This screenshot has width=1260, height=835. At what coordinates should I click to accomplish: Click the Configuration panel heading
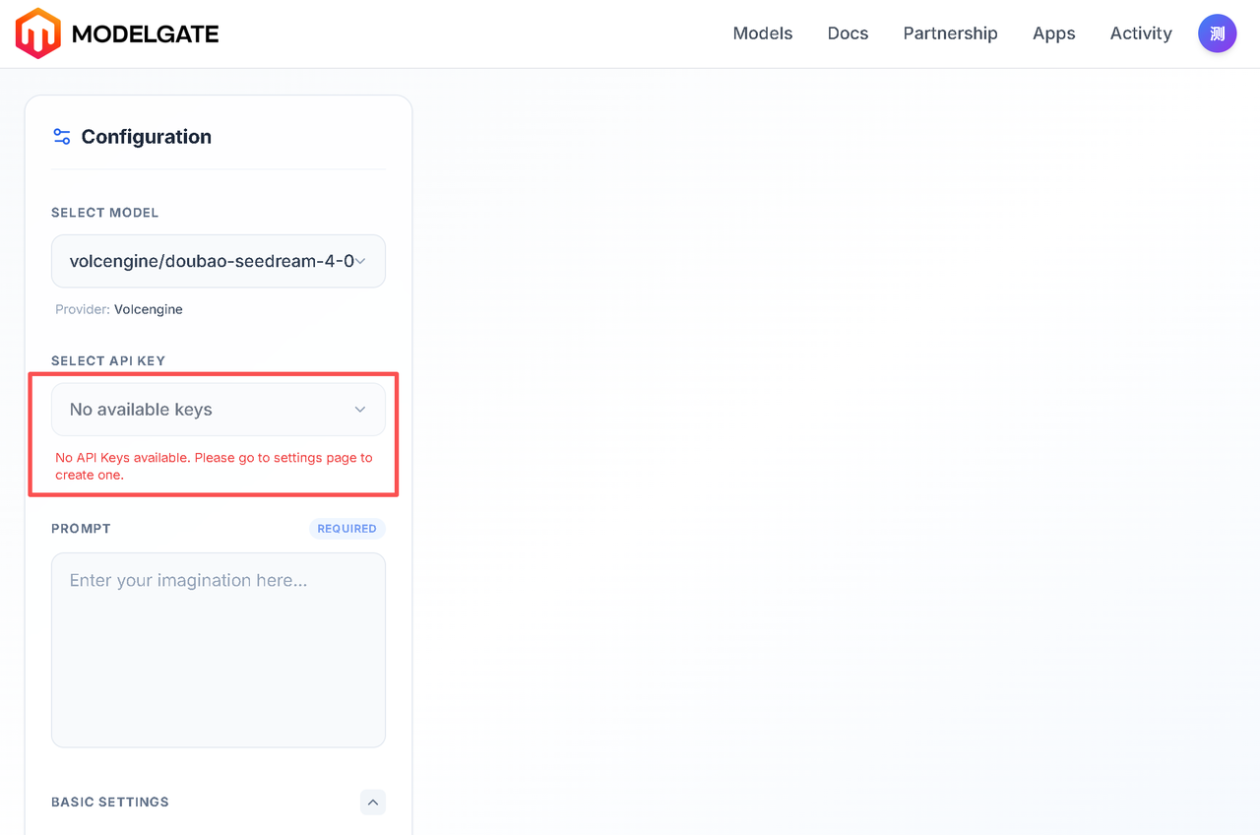point(146,137)
